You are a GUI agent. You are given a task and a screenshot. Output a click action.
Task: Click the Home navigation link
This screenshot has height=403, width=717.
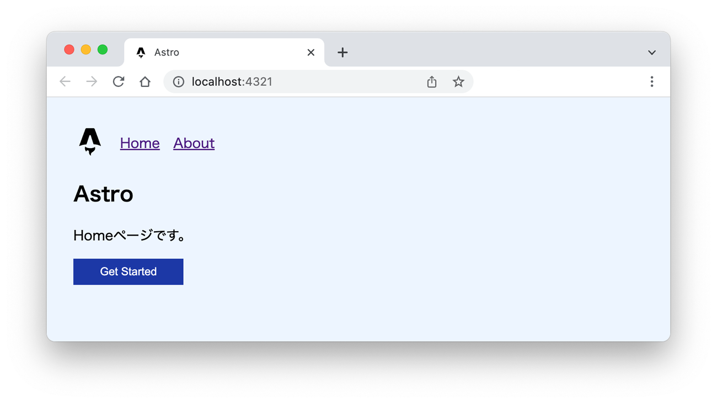point(140,143)
